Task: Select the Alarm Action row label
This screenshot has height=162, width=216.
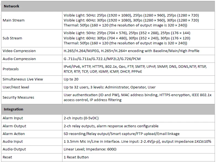Action: [x=14, y=134]
